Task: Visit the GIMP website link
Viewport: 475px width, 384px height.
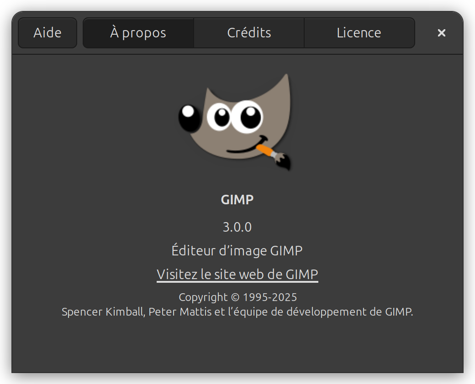Action: [x=237, y=275]
